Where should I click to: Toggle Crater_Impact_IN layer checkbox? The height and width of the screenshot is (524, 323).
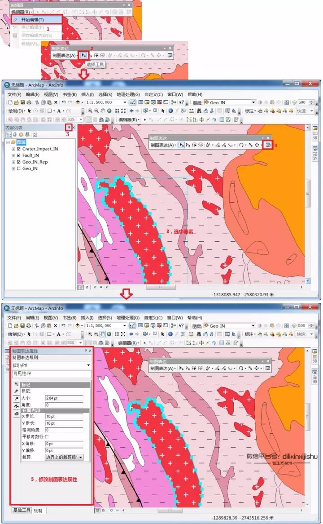point(19,149)
